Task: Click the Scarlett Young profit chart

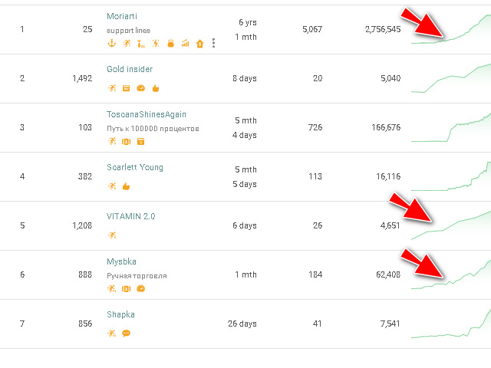Action: (x=451, y=176)
